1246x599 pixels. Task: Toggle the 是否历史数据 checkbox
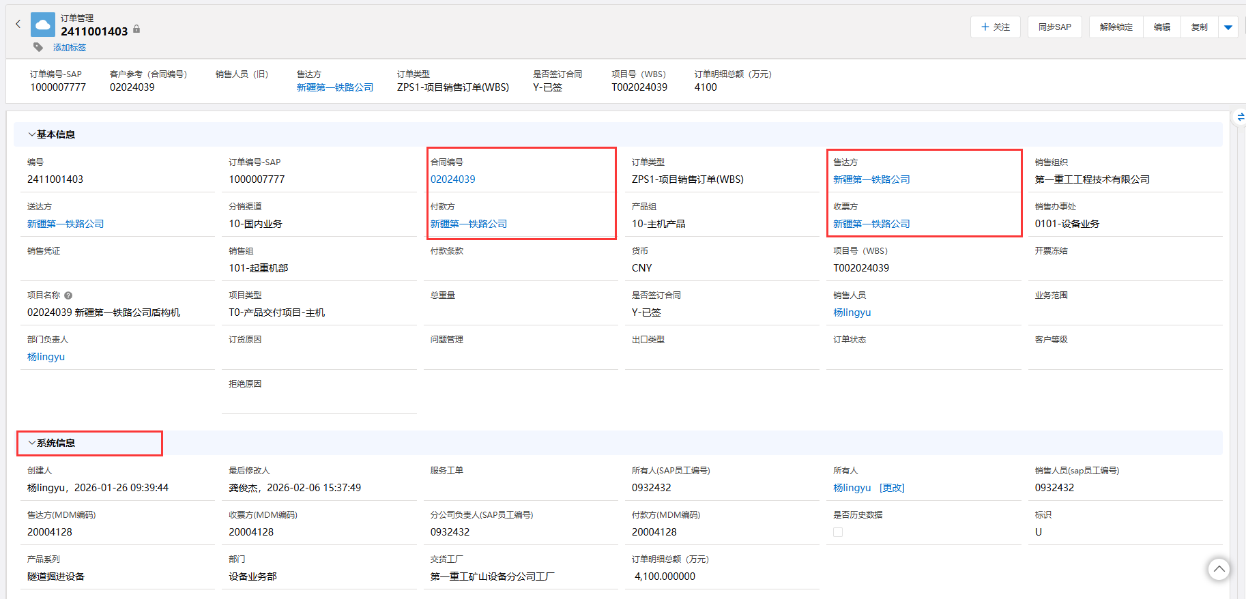click(838, 532)
